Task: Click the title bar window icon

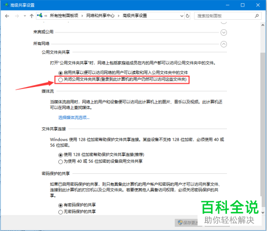Action: pos(6,5)
